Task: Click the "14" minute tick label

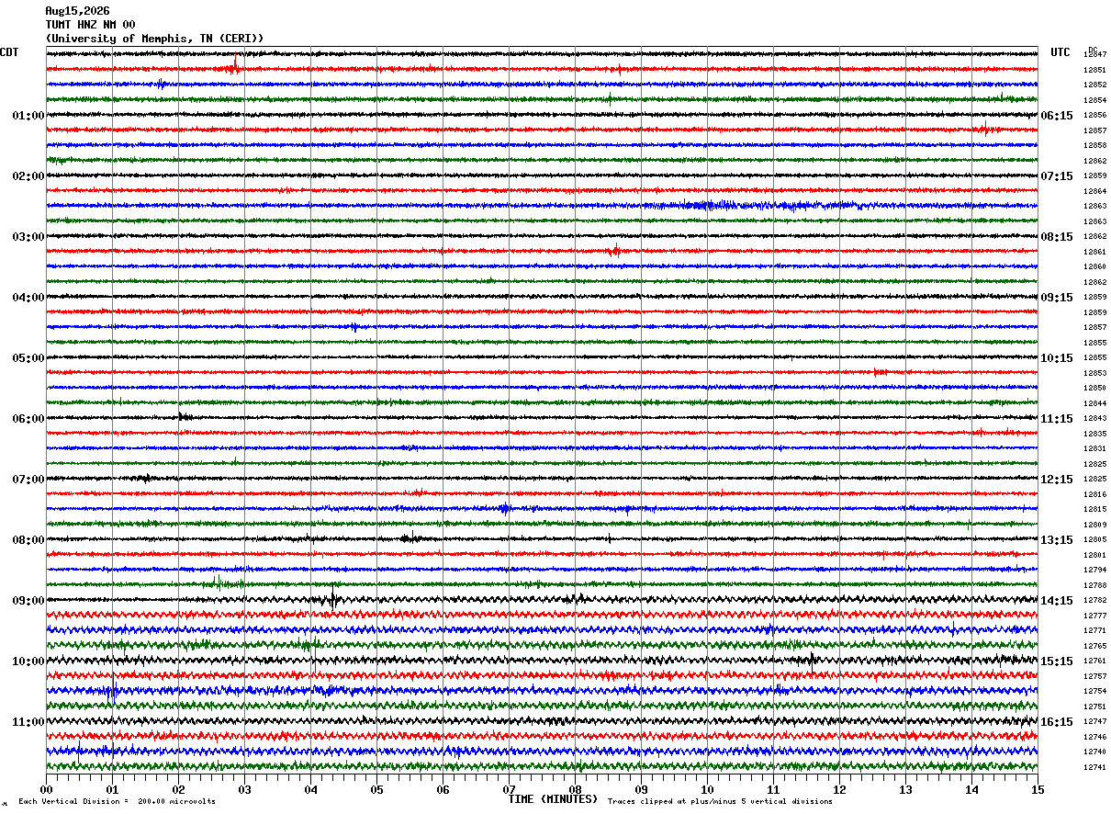Action: coord(971,789)
